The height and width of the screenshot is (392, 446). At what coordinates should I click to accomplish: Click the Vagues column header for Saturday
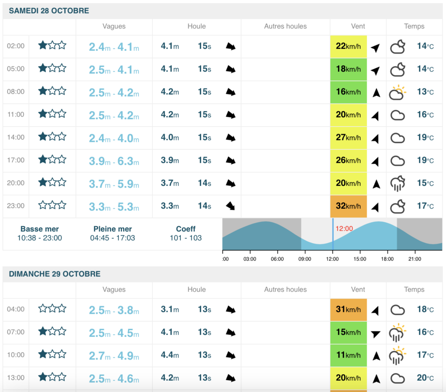[x=114, y=26]
